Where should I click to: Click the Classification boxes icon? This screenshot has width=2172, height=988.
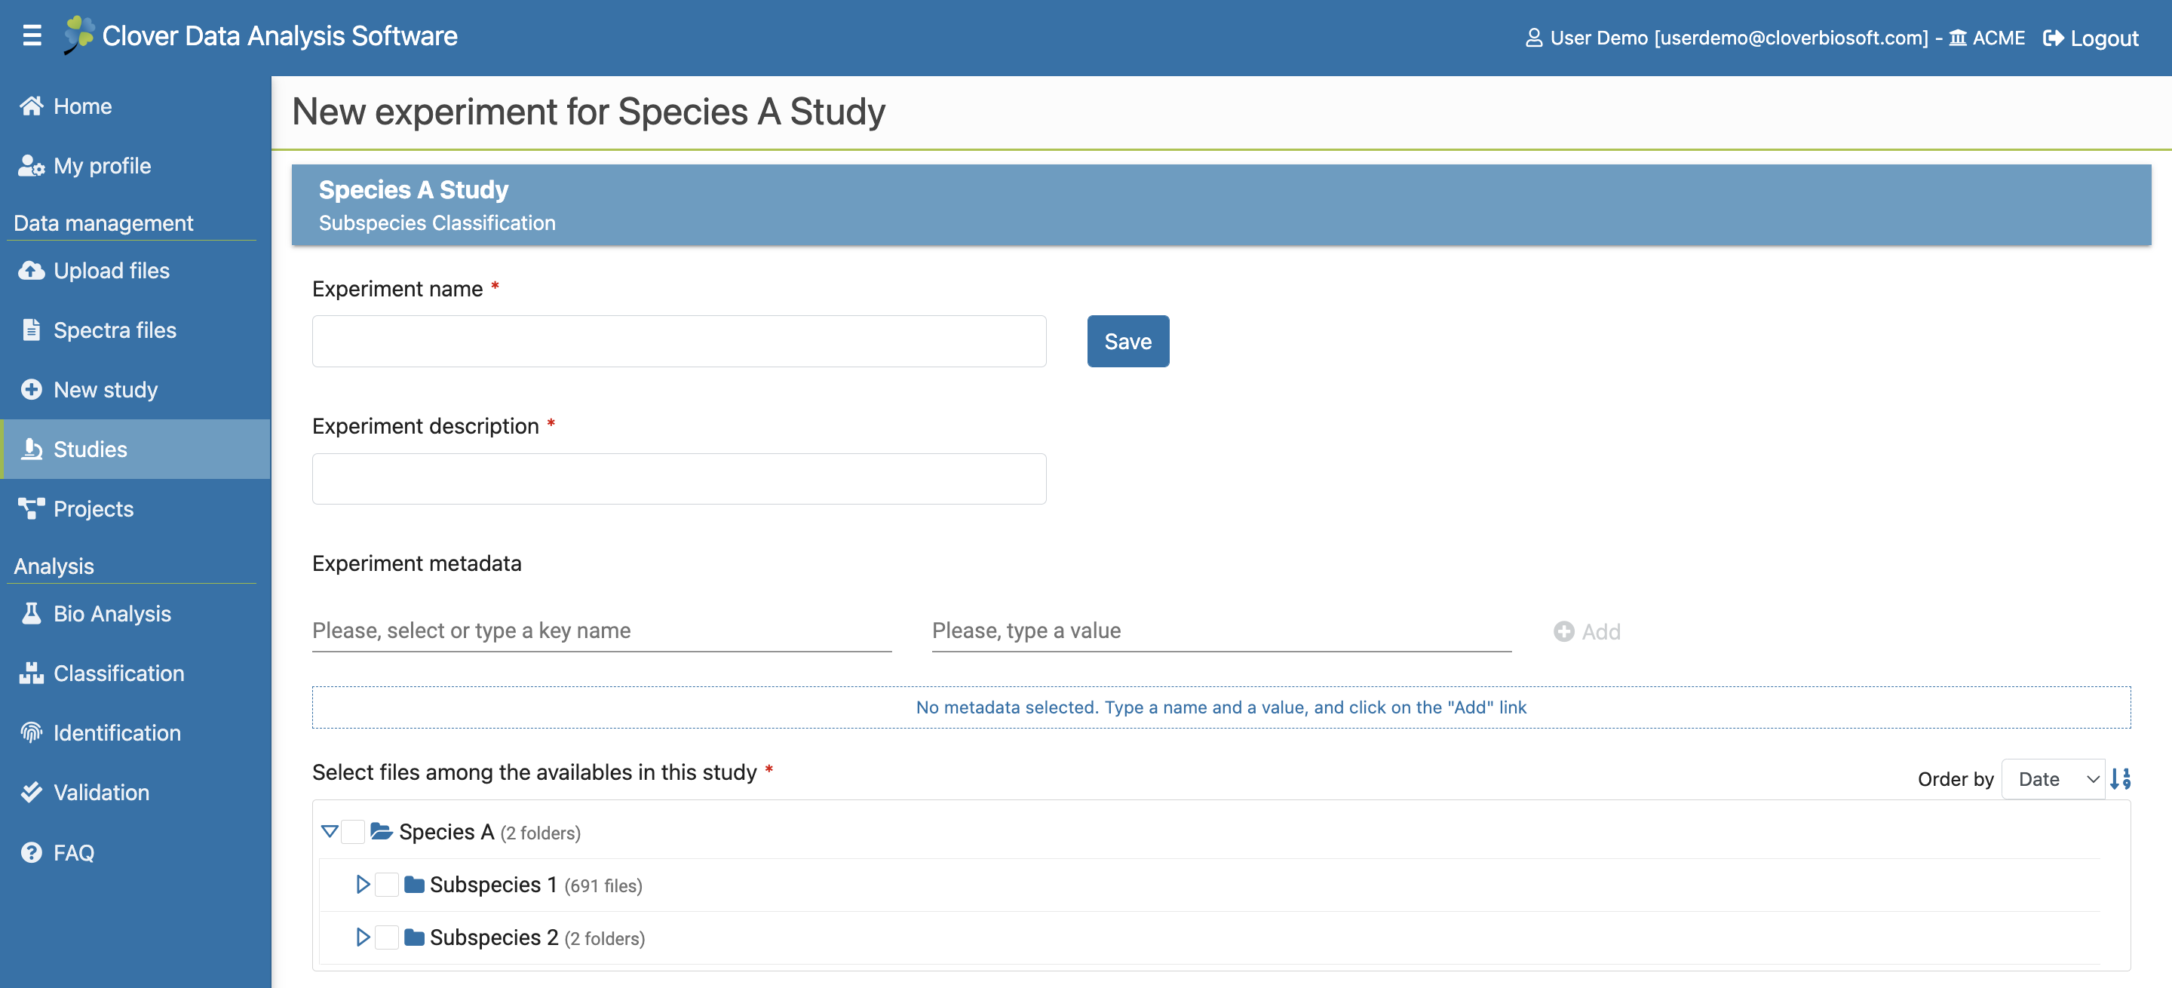(31, 673)
